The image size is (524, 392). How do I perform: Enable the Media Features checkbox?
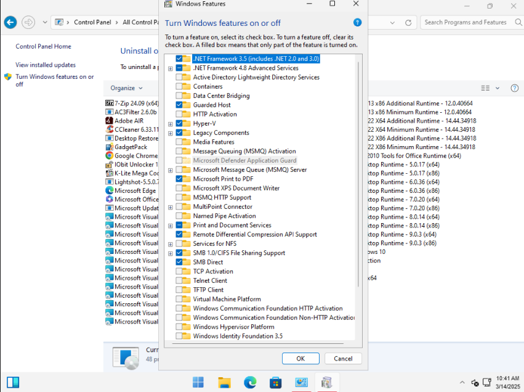pos(179,142)
